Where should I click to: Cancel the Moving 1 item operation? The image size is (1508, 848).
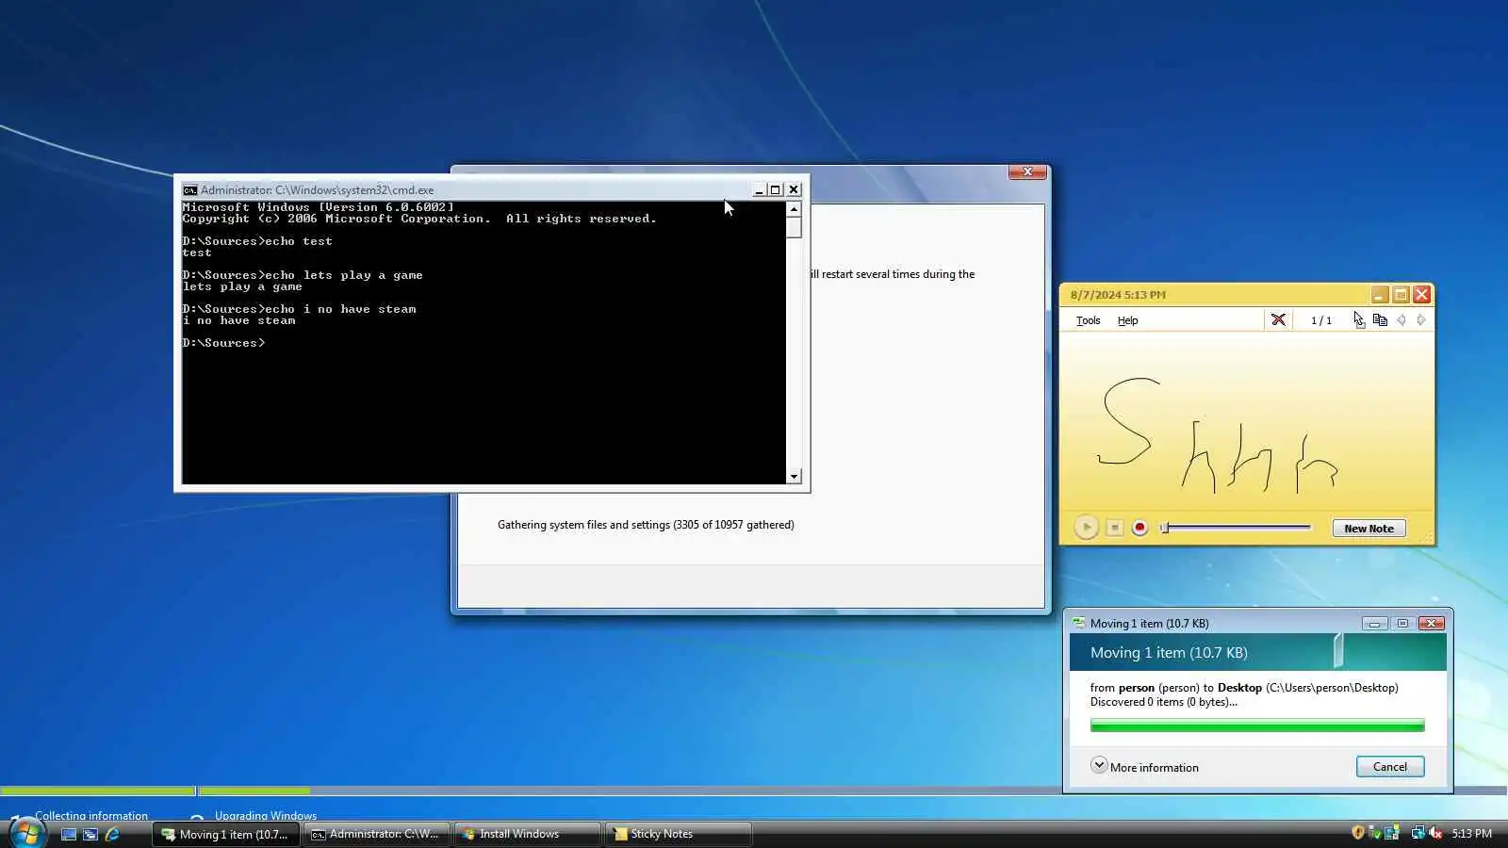click(1390, 767)
